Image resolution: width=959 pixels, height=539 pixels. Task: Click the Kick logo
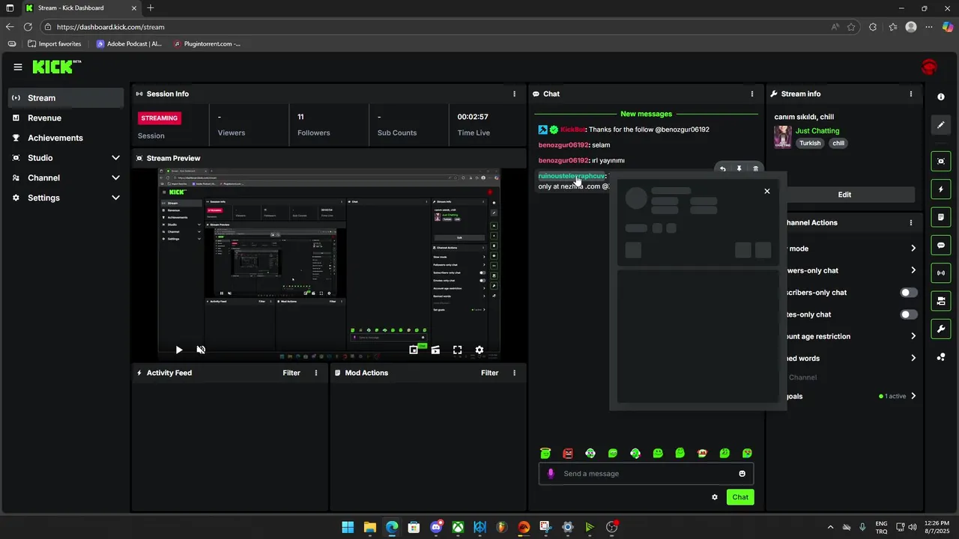pyautogui.click(x=56, y=67)
